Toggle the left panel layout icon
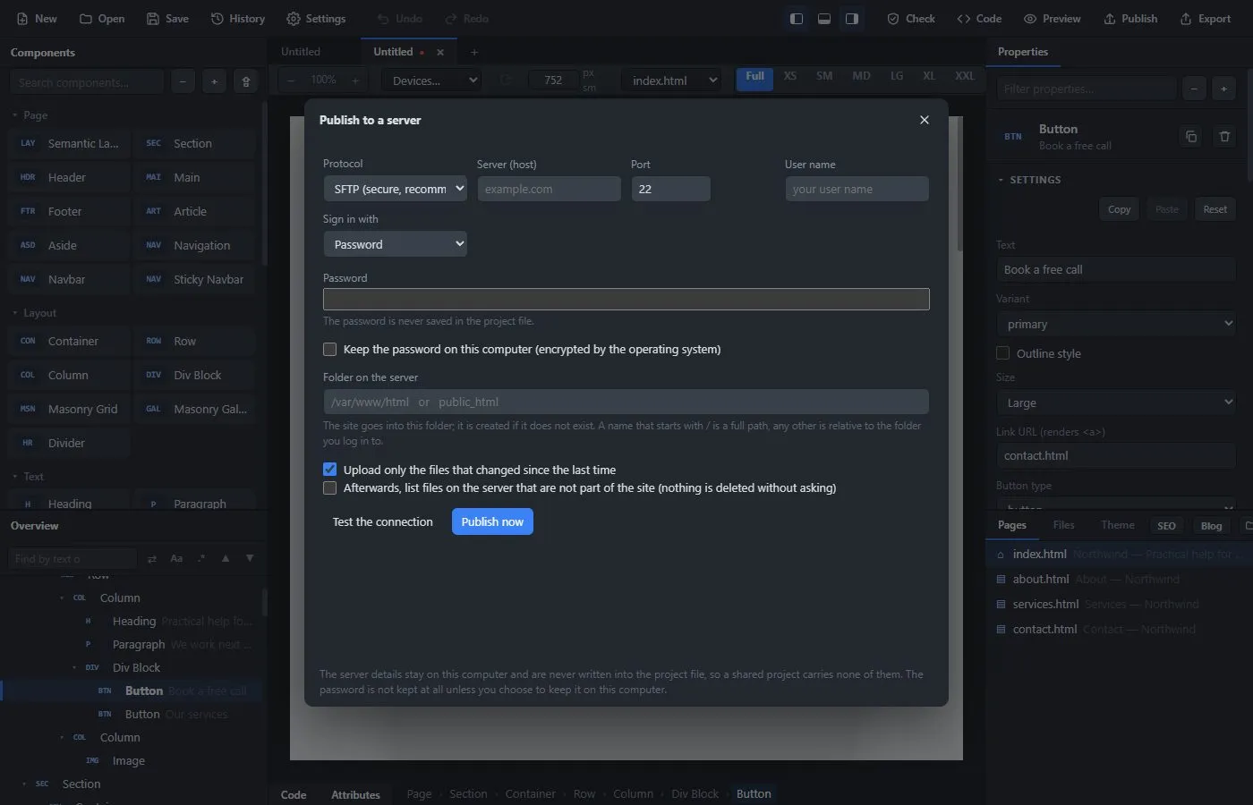Image resolution: width=1253 pixels, height=805 pixels. [x=796, y=19]
